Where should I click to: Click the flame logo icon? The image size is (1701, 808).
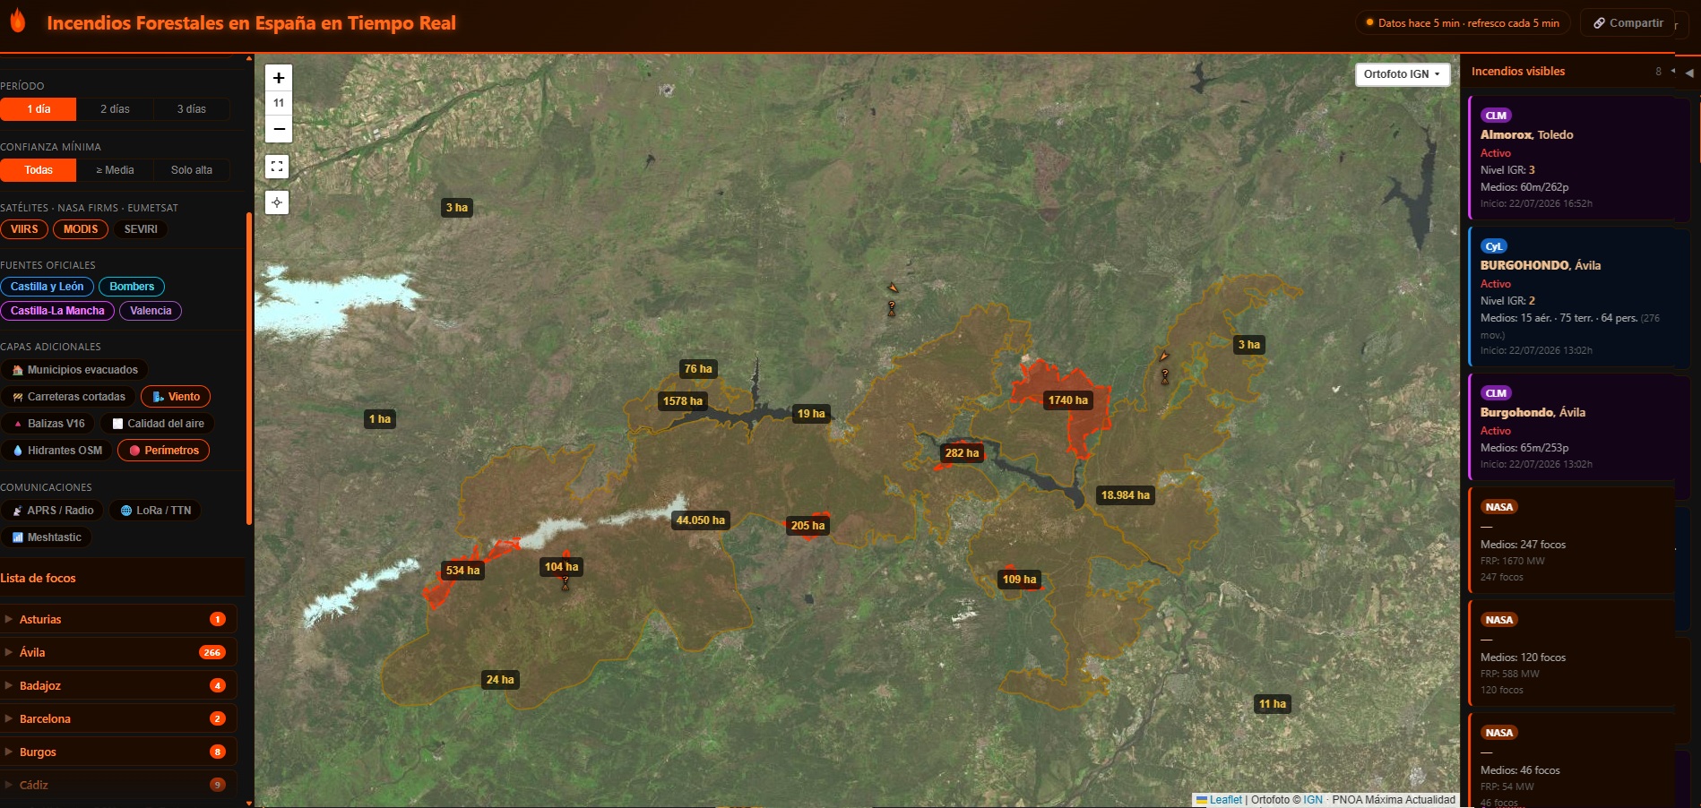tap(18, 21)
